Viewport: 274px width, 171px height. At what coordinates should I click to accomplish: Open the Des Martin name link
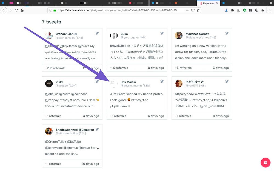coord(128,82)
